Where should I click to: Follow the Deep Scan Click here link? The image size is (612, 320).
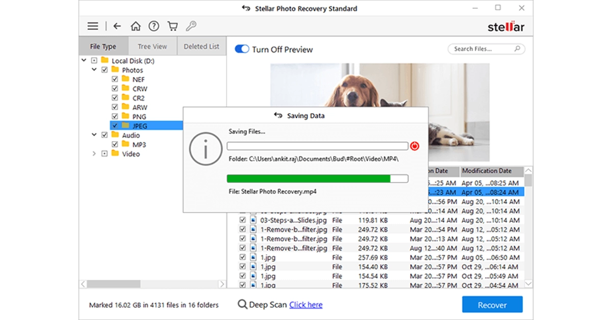pyautogui.click(x=305, y=305)
